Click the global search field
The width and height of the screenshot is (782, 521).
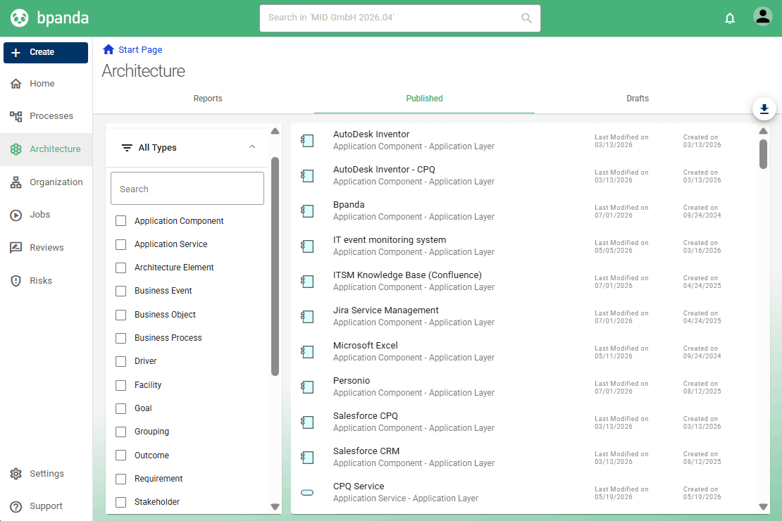[400, 18]
